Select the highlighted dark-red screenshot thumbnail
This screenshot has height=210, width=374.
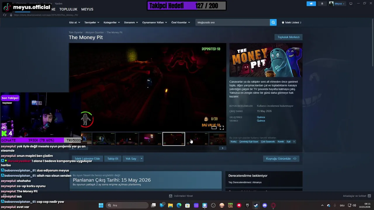tap(174, 139)
